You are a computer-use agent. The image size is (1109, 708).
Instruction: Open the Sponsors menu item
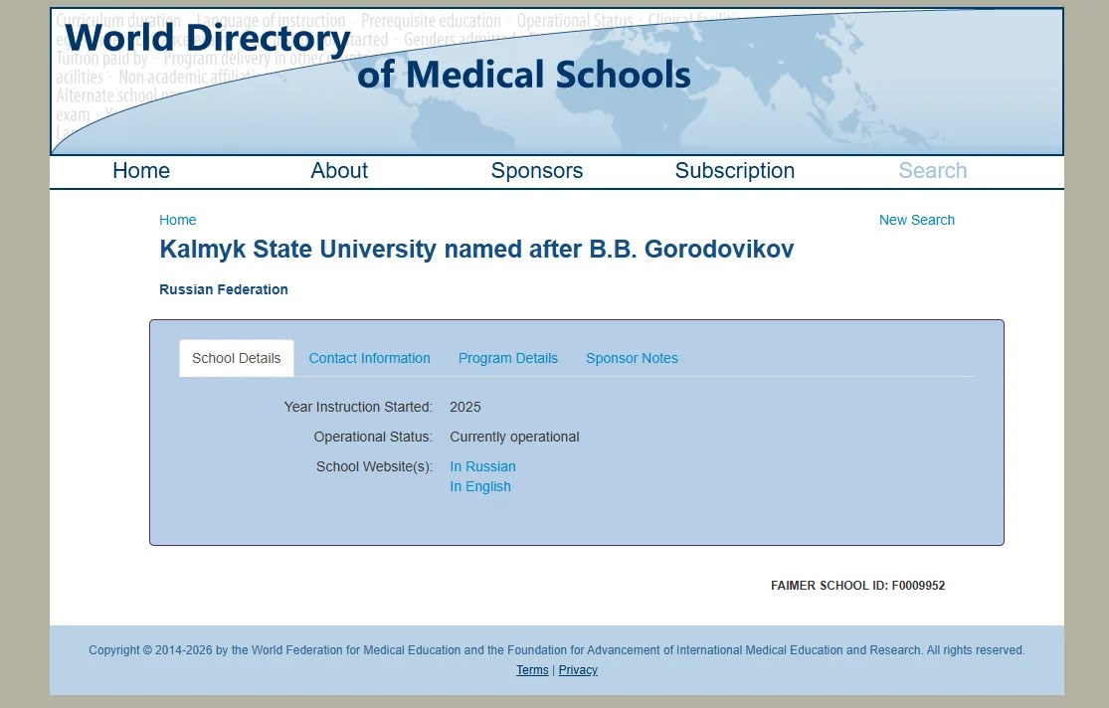pyautogui.click(x=537, y=171)
